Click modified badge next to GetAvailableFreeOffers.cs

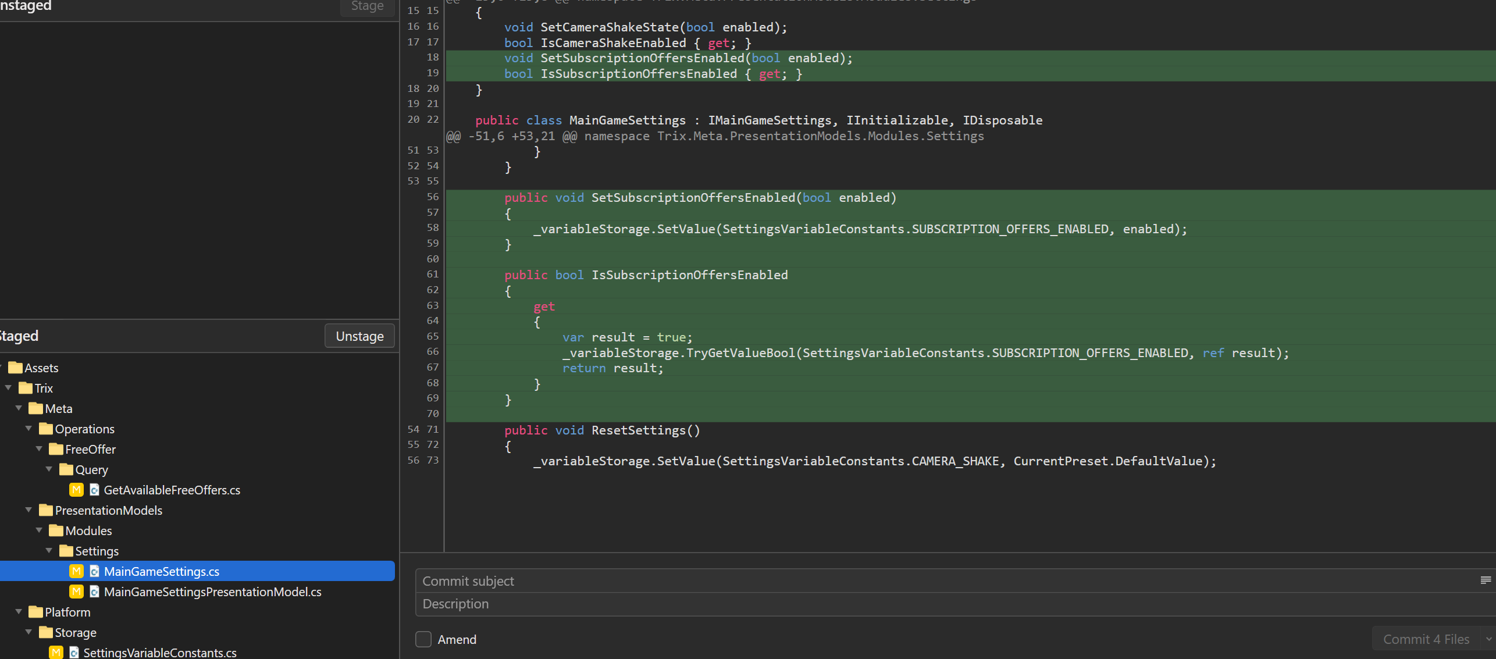pos(76,490)
